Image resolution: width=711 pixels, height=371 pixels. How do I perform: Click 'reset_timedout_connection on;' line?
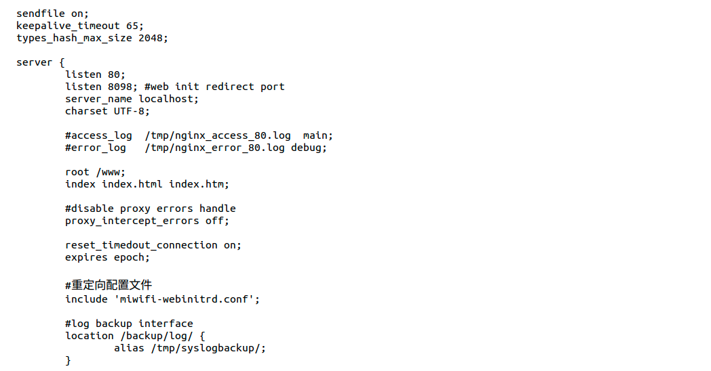click(x=153, y=246)
